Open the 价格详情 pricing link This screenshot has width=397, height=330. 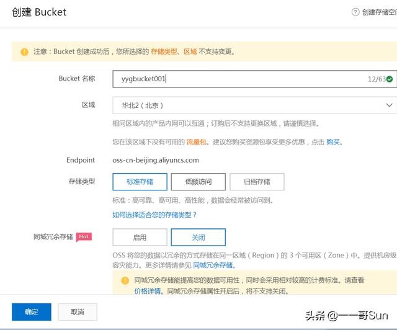[148, 291]
